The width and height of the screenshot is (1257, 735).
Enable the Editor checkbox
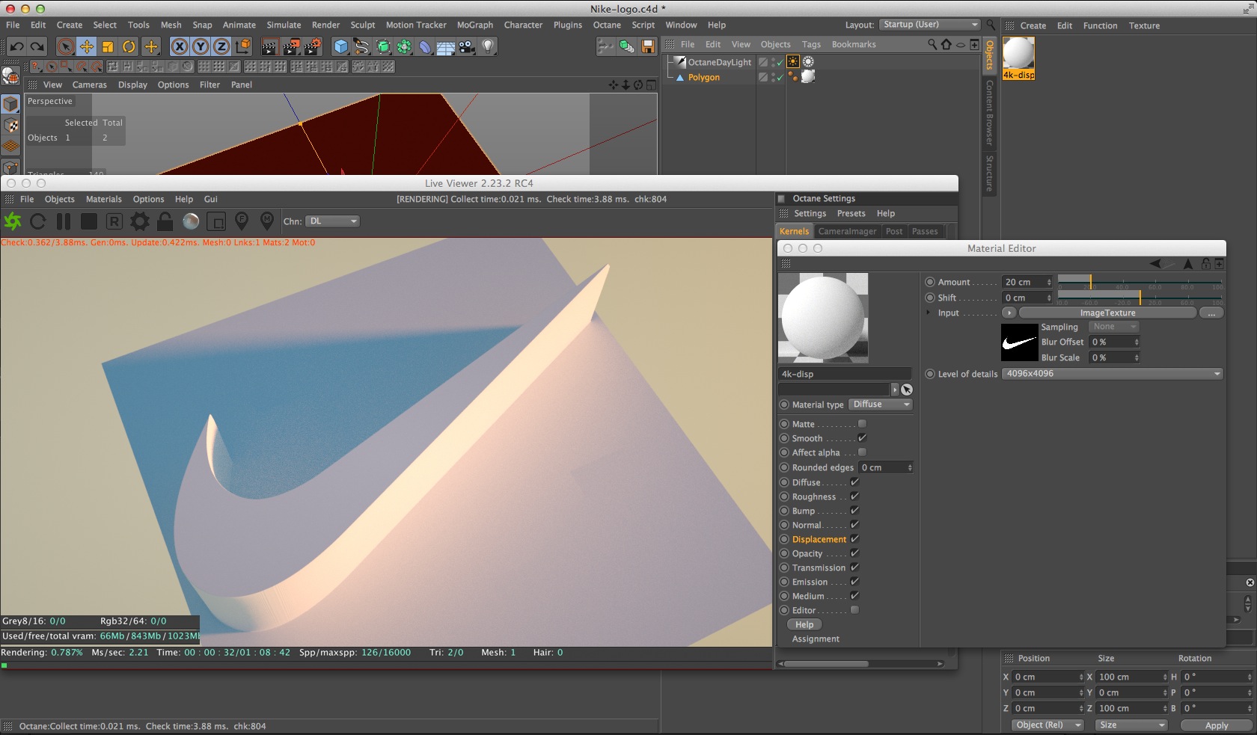point(854,610)
